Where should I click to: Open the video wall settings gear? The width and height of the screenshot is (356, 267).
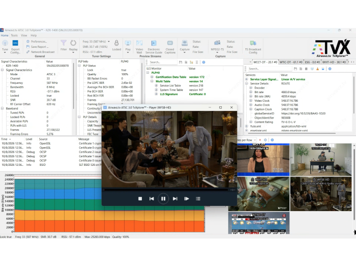click(x=265, y=140)
